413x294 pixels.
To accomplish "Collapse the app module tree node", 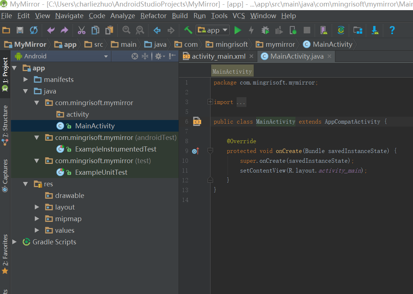I will tap(15, 68).
